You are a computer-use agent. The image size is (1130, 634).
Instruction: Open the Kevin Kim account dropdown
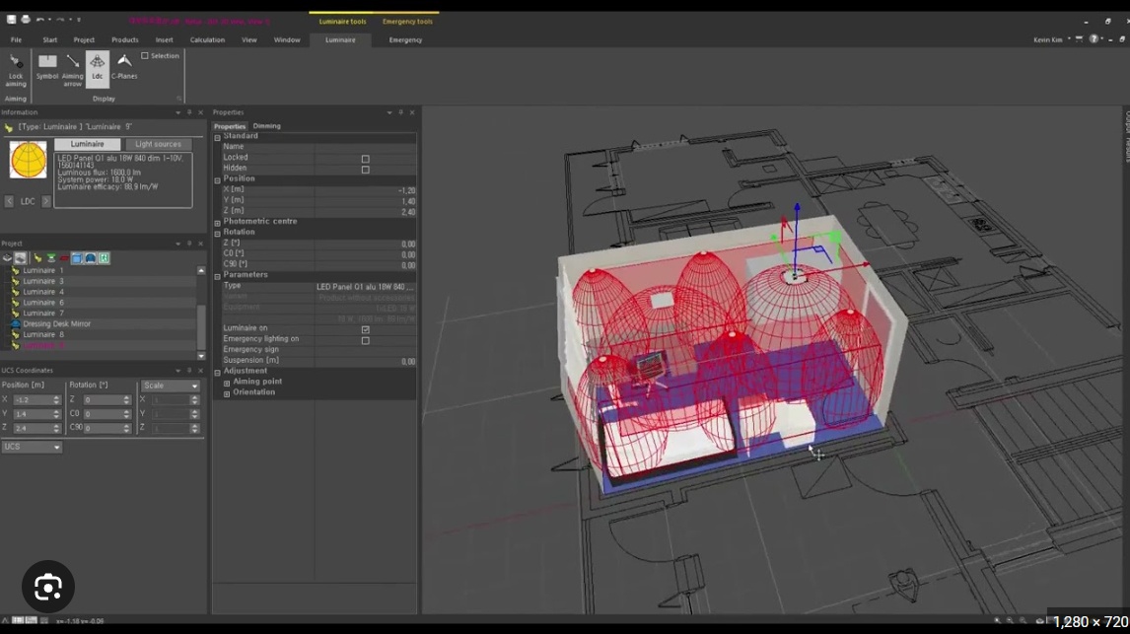click(1069, 39)
